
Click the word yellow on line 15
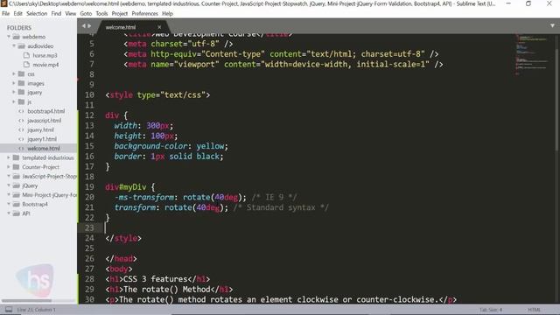[x=210, y=146]
